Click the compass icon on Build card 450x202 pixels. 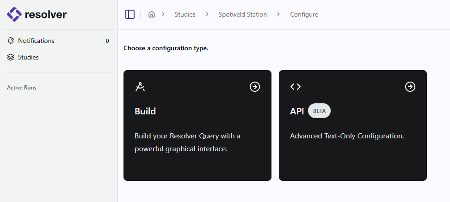pyautogui.click(x=140, y=87)
